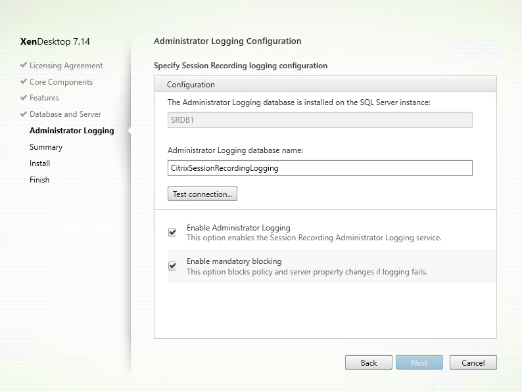522x392 pixels.
Task: Click the Licensing Agreement checkmark icon
Action: point(24,66)
